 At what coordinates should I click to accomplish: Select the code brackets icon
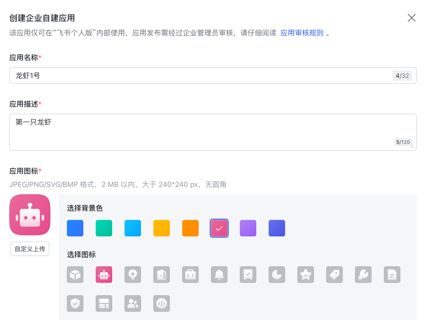coord(162,304)
